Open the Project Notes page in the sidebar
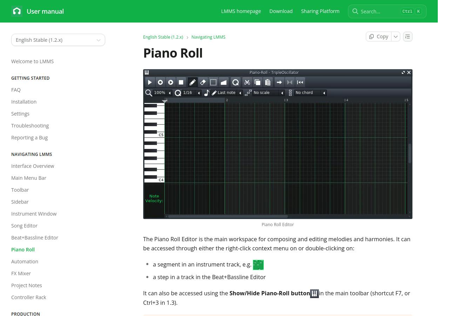Image resolution: width=449 pixels, height=316 pixels. coord(27,285)
